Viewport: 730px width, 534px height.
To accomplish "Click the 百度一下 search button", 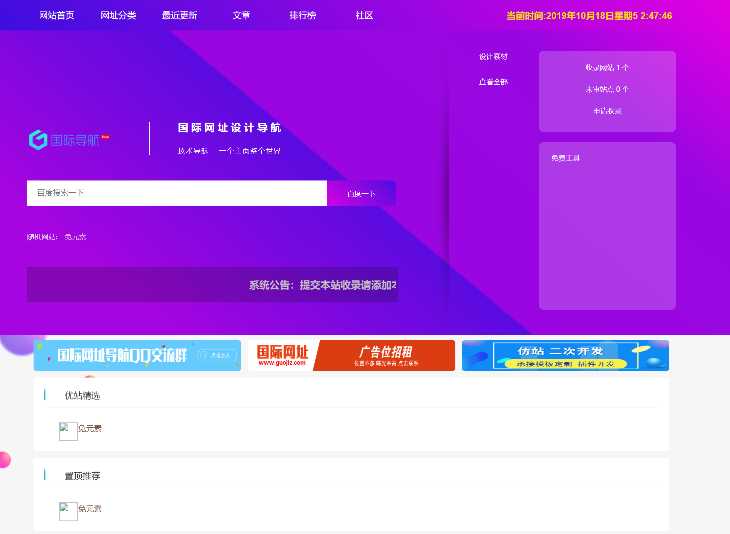I will 361,193.
